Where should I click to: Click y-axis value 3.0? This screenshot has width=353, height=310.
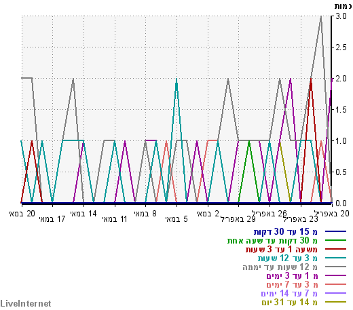(341, 16)
